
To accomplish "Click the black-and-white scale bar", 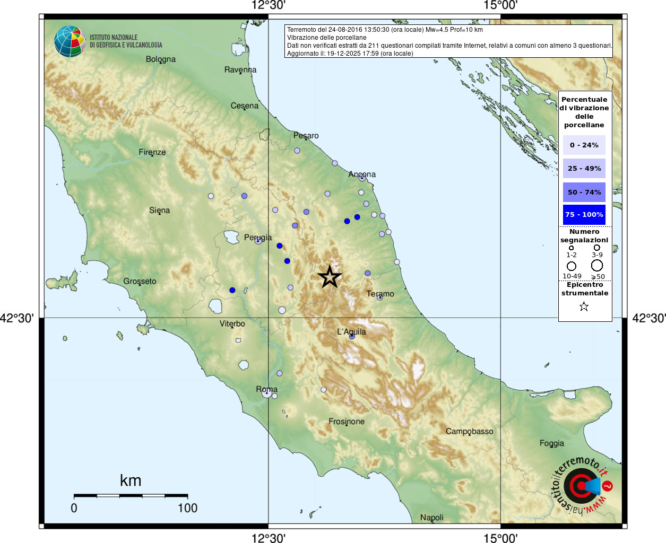I will [x=131, y=496].
